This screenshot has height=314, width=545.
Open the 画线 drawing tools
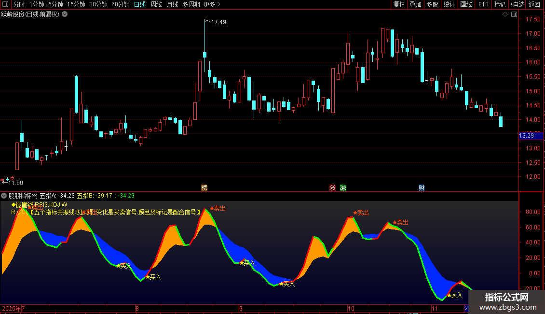466,4
